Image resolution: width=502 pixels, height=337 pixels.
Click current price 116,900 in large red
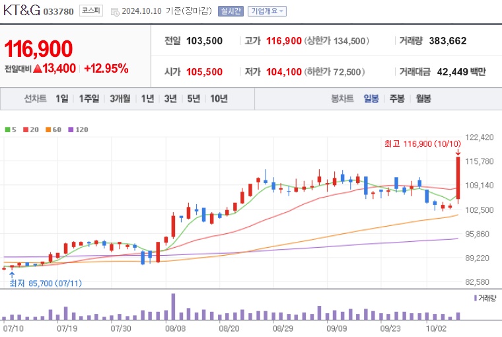click(x=38, y=49)
